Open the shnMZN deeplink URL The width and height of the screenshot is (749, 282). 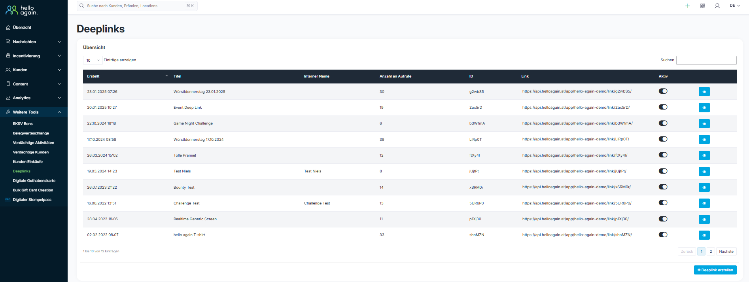pos(577,235)
